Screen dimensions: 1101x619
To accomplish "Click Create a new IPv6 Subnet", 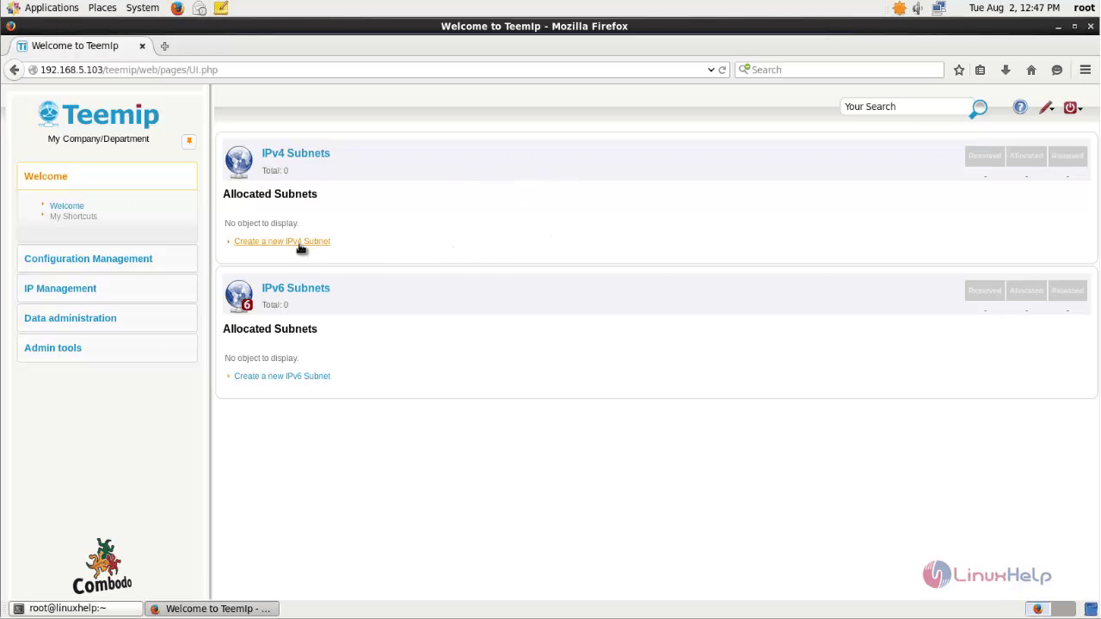I will pyautogui.click(x=282, y=377).
